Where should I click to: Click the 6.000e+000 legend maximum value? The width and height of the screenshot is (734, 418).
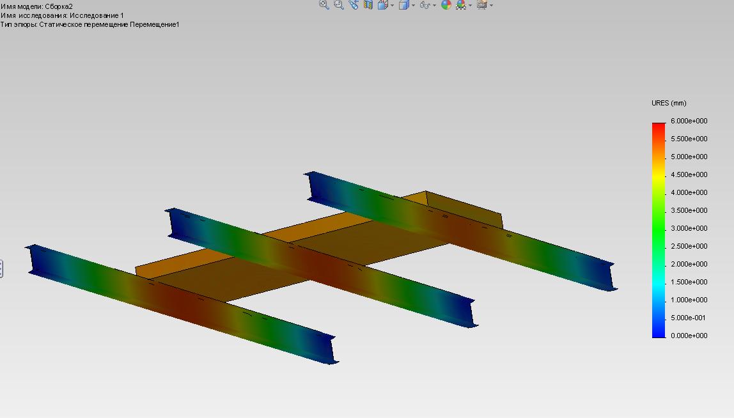(x=689, y=121)
